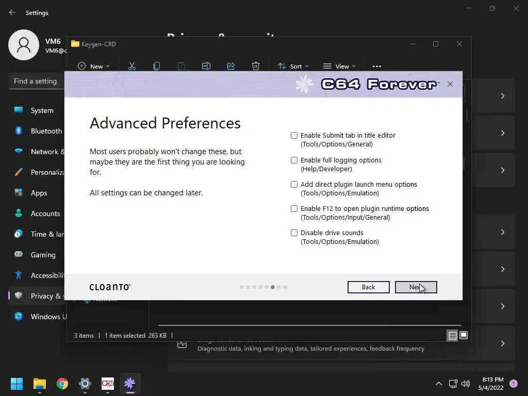Click the Next button in wizard
Viewport: 528px width, 396px height.
click(x=416, y=287)
